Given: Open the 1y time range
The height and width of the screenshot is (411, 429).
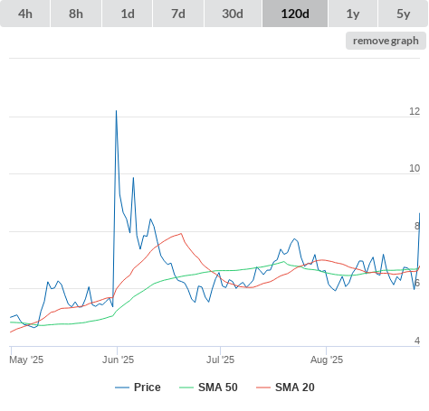Looking at the screenshot, I should [353, 14].
